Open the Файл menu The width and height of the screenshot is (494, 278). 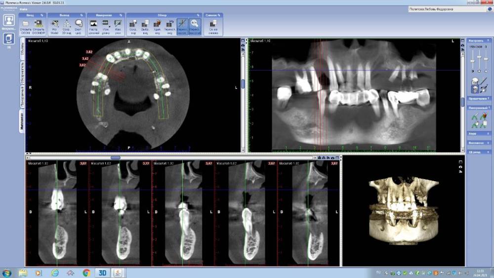coord(23,10)
